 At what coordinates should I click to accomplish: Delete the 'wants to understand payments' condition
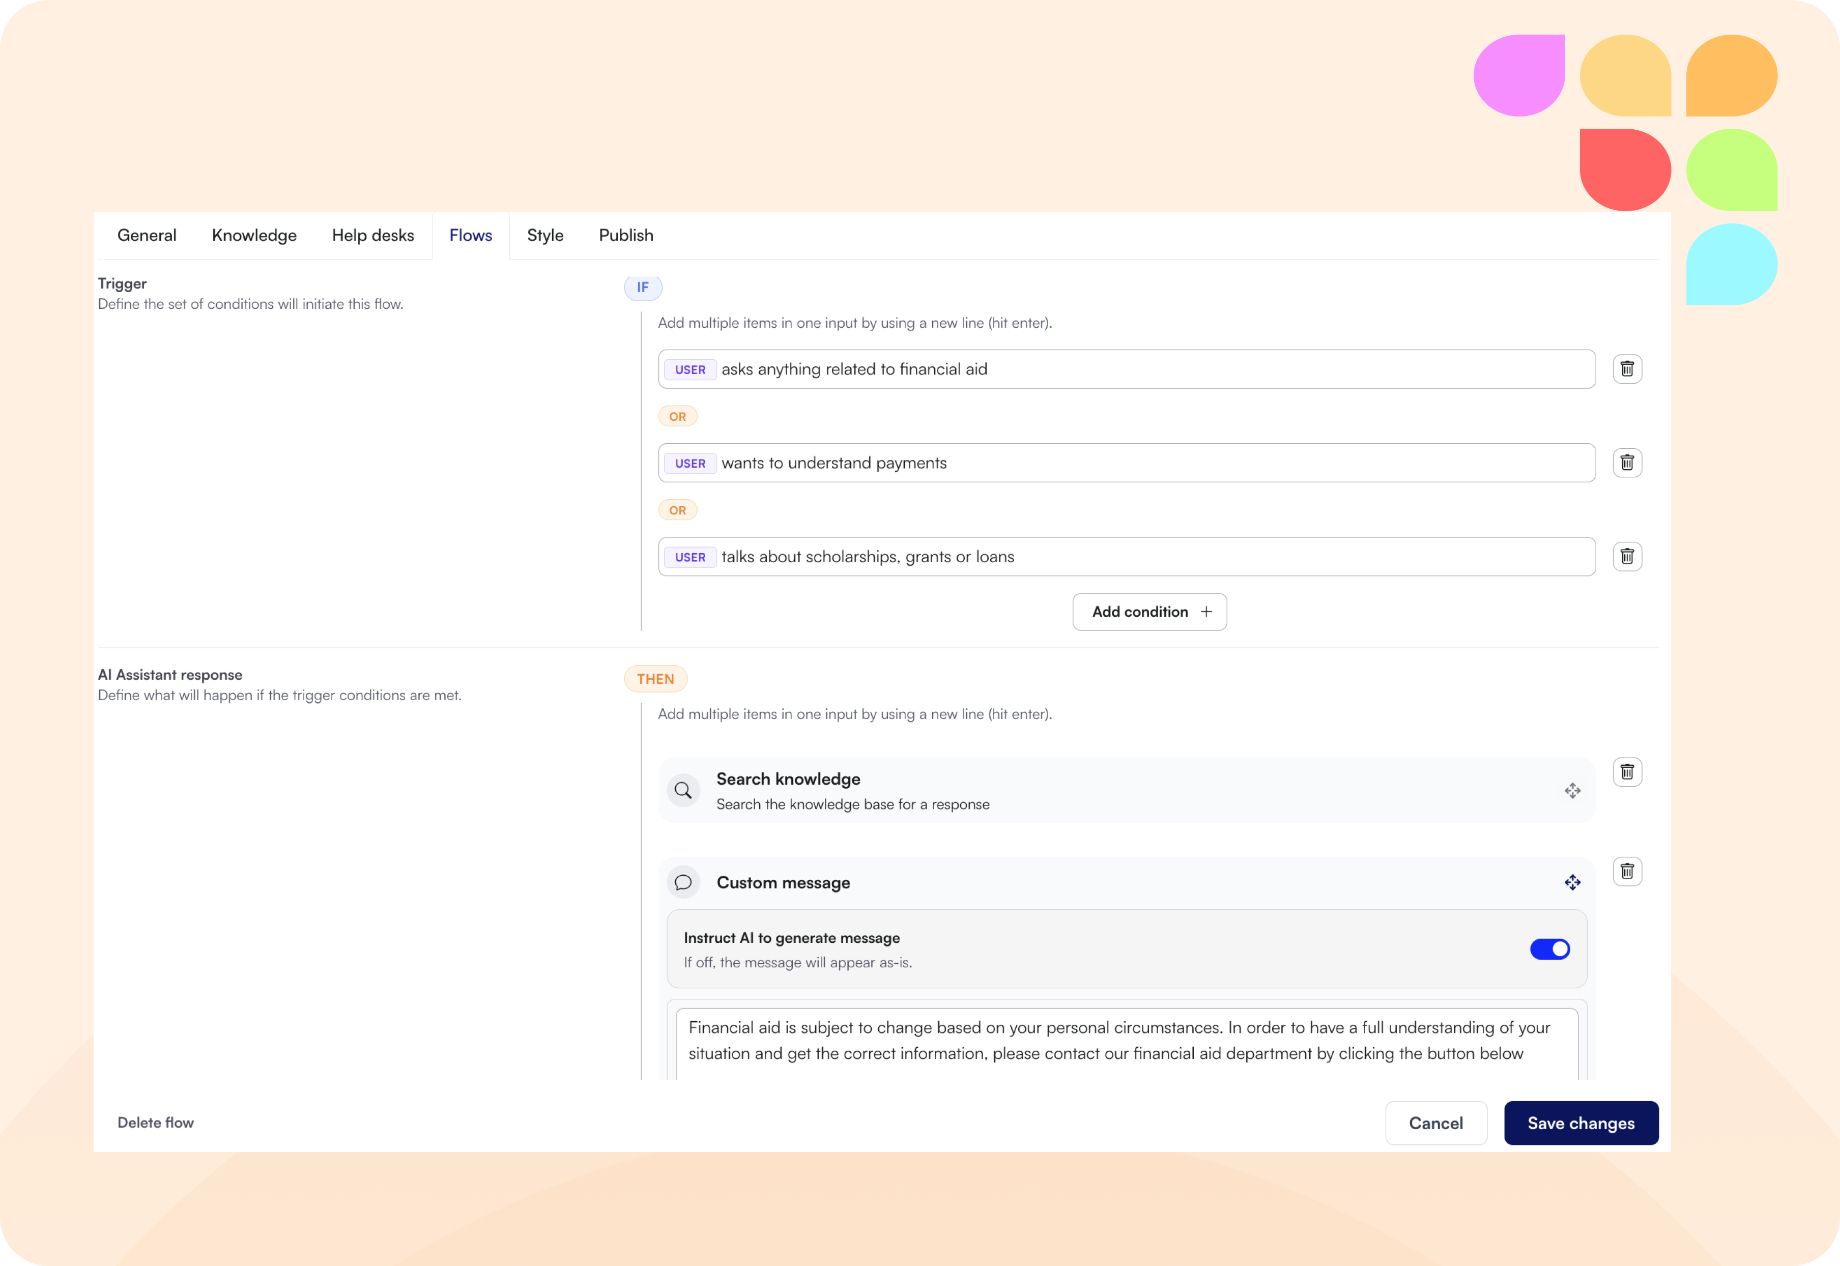click(1627, 463)
